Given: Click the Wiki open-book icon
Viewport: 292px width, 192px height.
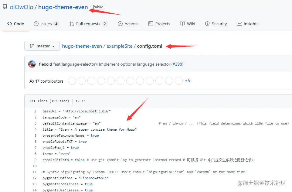Looking at the screenshot, I should click(182, 24).
